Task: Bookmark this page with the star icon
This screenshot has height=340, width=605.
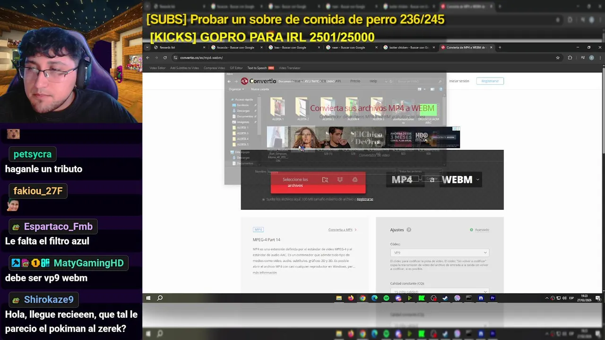Action: [558, 58]
